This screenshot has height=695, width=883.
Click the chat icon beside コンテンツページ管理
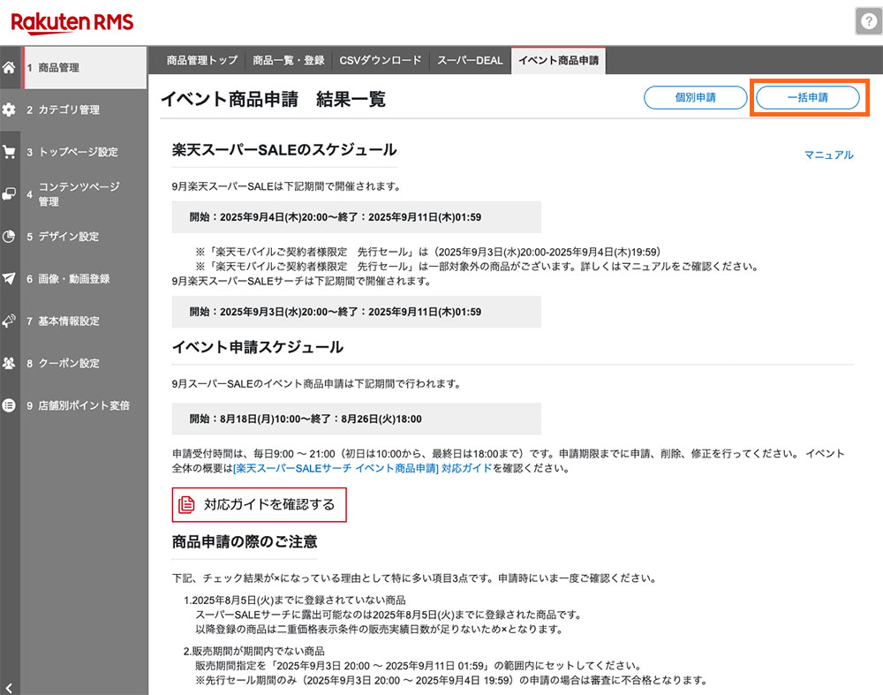pos(9,193)
